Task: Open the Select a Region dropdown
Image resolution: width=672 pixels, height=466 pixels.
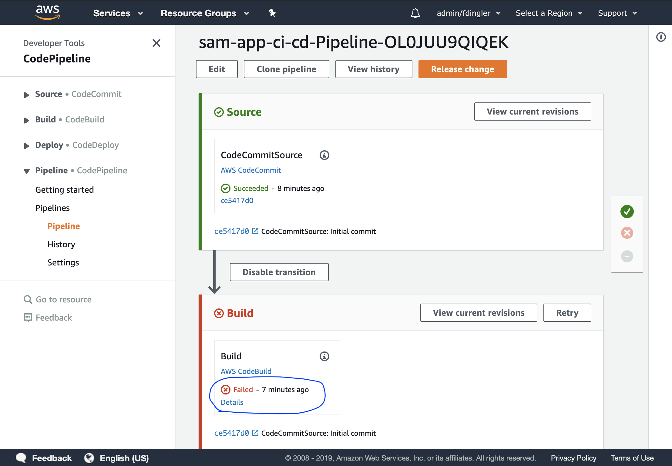Action: pos(549,13)
